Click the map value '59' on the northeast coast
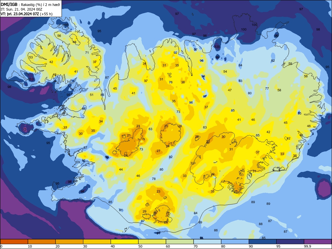332x249 pixels. tap(290, 63)
